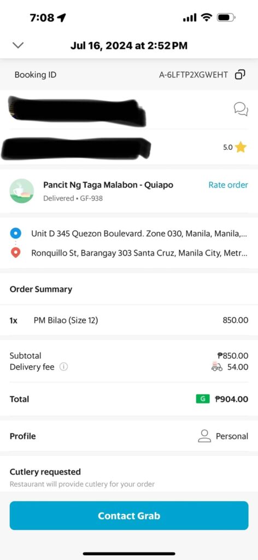This screenshot has height=560, width=258.
Task: Tap the delivery motorbike icon beside 54.00
Action: (x=216, y=366)
